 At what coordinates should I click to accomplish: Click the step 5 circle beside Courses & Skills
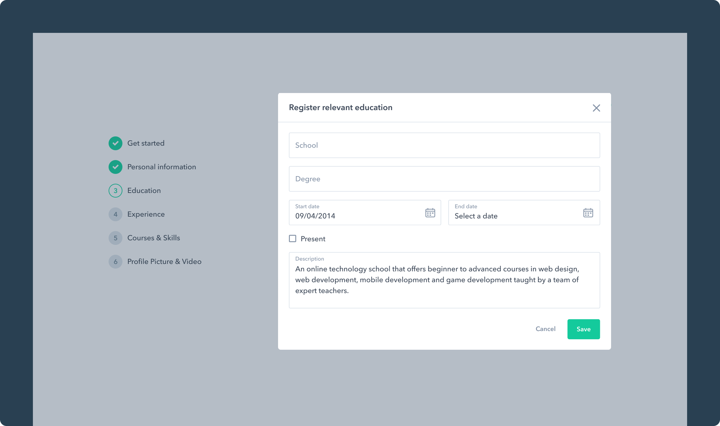tap(115, 238)
